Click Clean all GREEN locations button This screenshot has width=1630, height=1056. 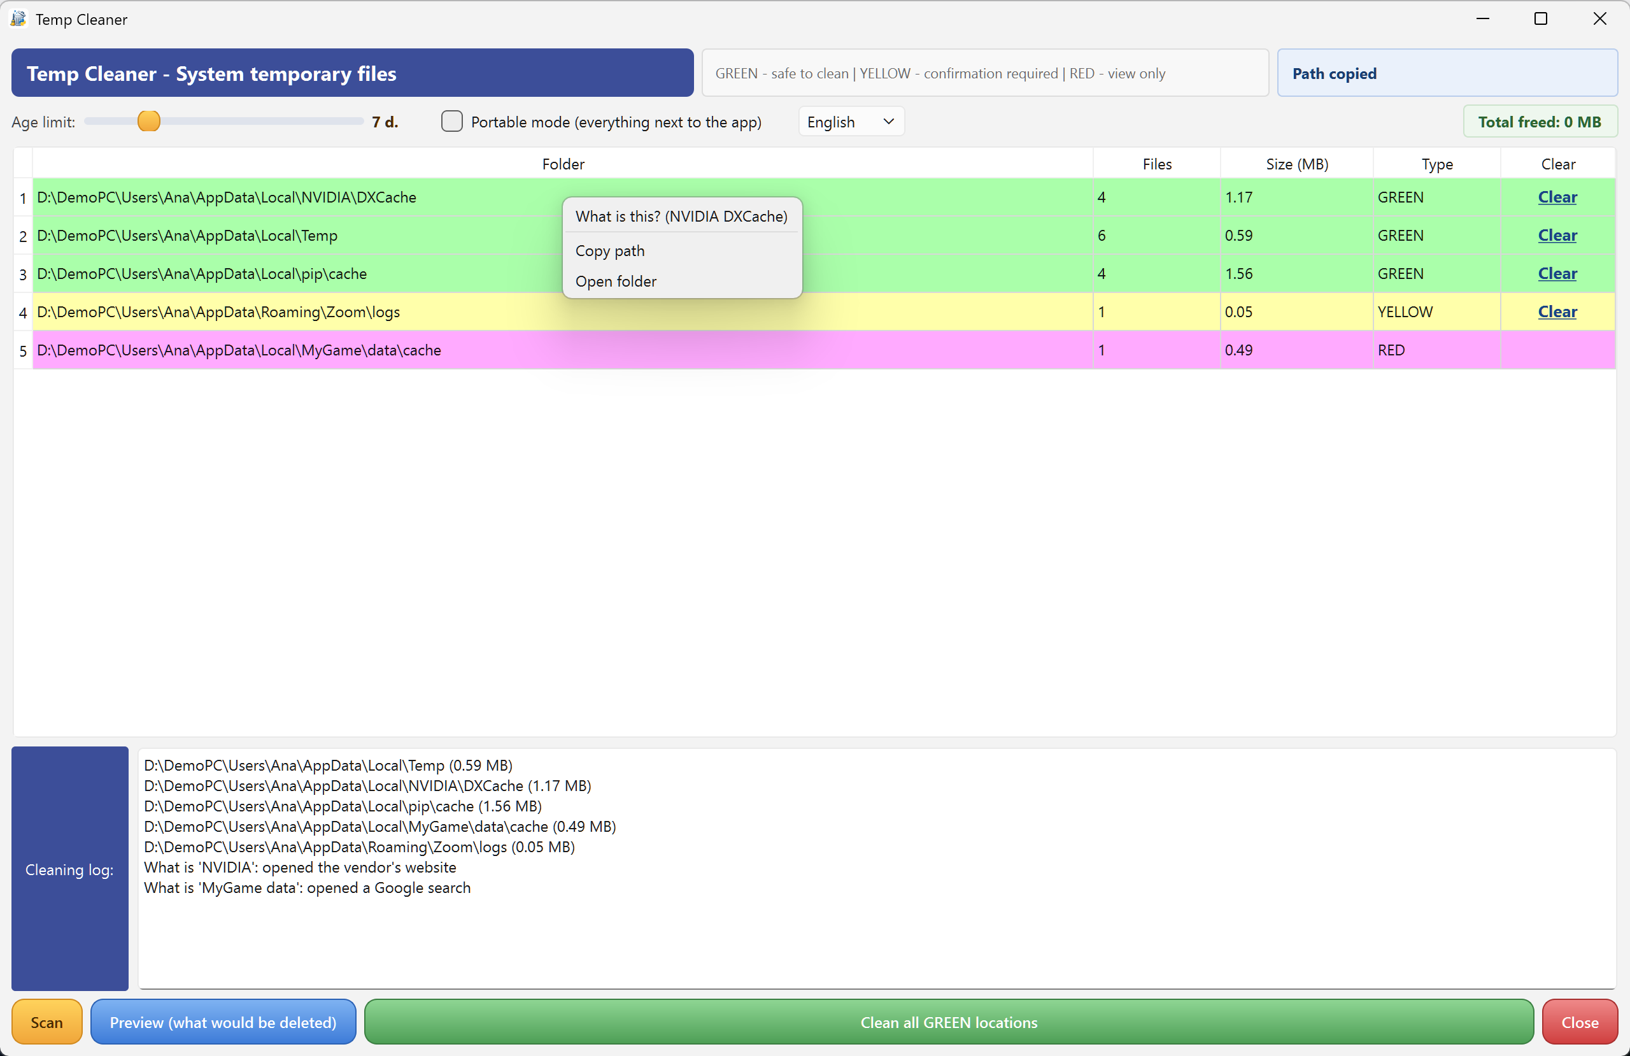click(949, 1022)
